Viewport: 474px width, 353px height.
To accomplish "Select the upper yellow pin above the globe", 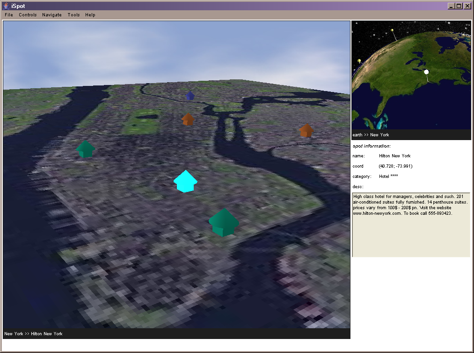I will pyautogui.click(x=392, y=31).
